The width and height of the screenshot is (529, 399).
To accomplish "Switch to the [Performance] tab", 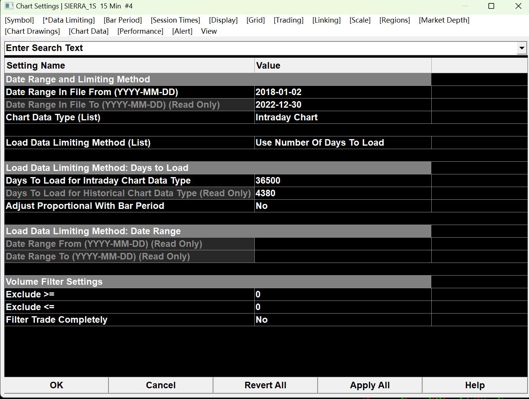I will tap(141, 31).
